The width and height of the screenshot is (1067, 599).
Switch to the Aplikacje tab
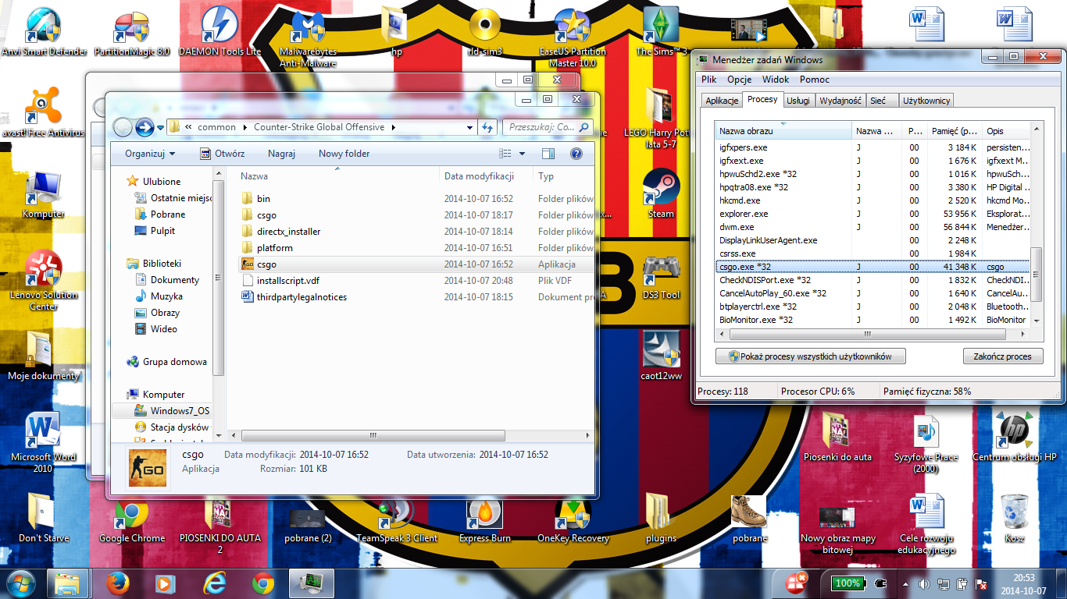tap(722, 101)
